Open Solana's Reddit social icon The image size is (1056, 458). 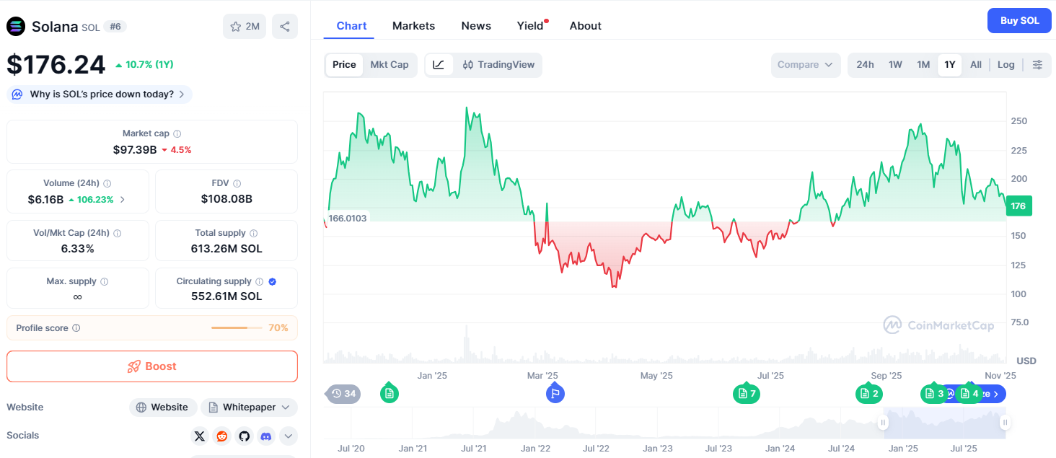pos(222,436)
